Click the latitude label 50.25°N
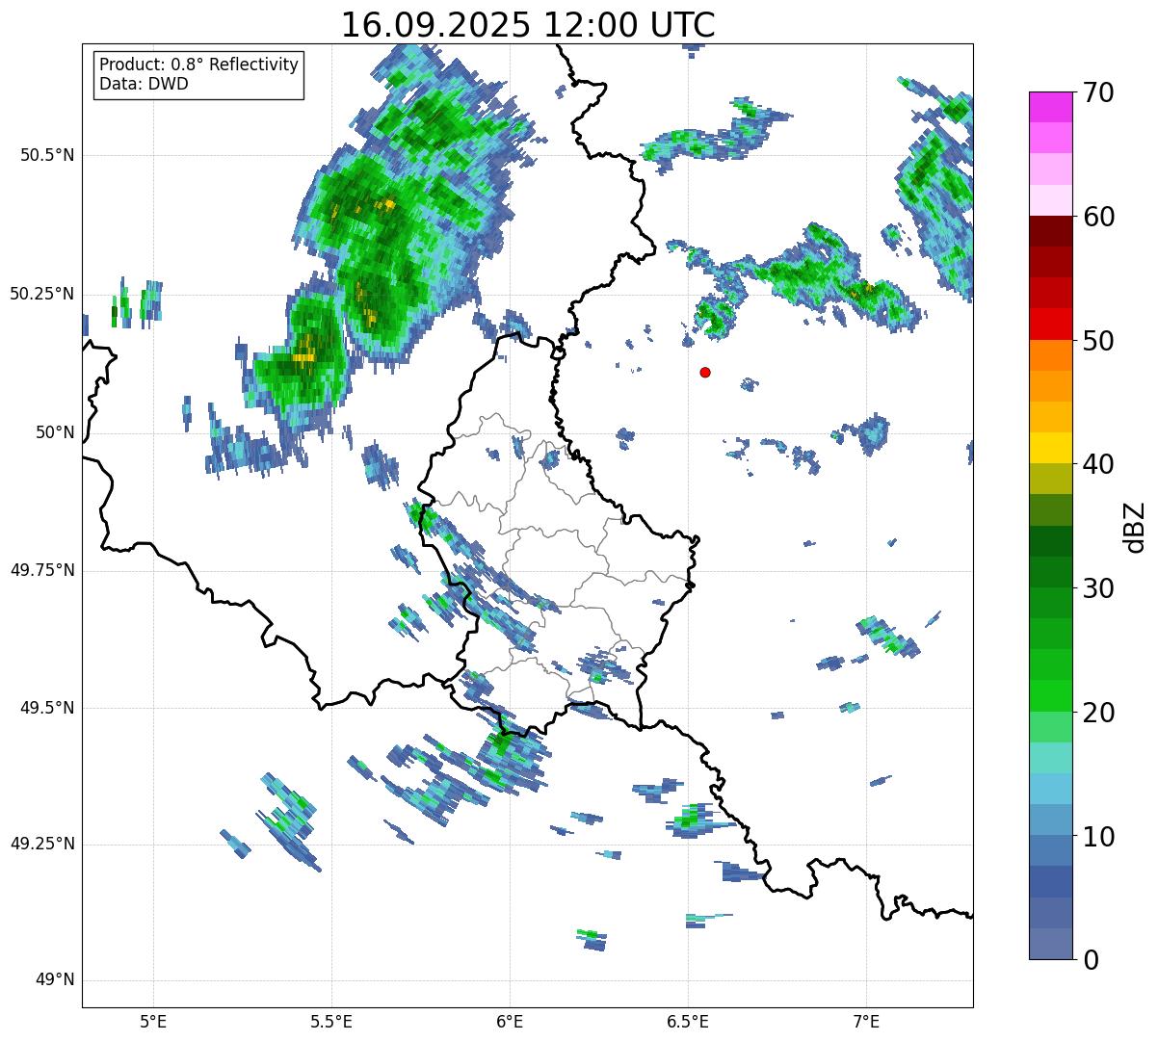The width and height of the screenshot is (1158, 1041). [x=42, y=294]
